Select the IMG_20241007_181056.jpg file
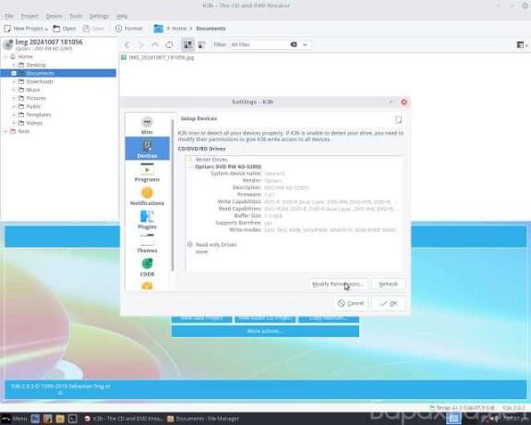The height and width of the screenshot is (425, 531). (158, 57)
